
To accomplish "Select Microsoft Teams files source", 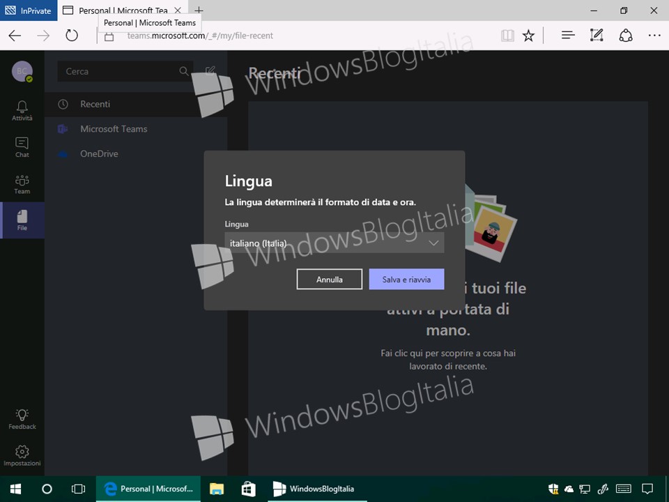I will 136,129.
